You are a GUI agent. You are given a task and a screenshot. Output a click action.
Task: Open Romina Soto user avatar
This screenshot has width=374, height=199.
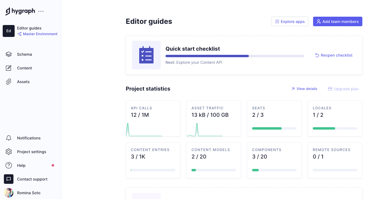click(9, 193)
